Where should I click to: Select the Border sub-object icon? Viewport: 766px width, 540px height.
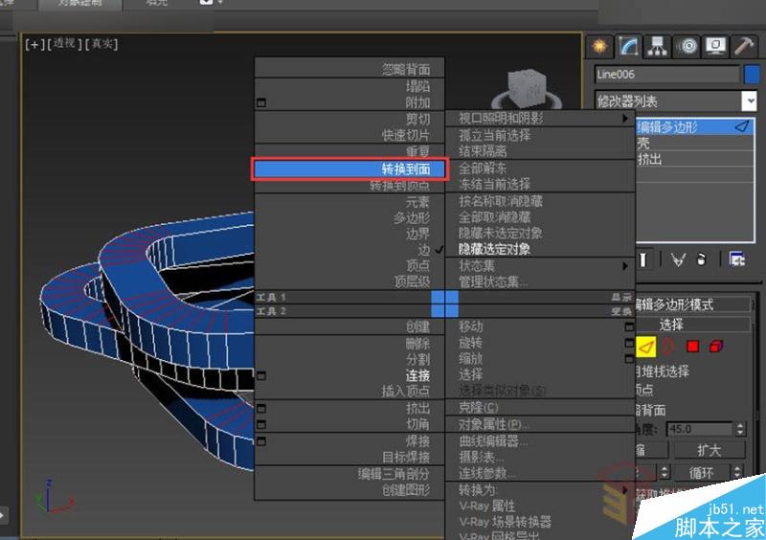tap(668, 347)
